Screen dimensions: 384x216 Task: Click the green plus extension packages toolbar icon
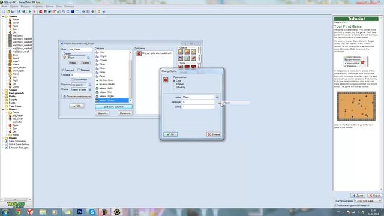93,11
